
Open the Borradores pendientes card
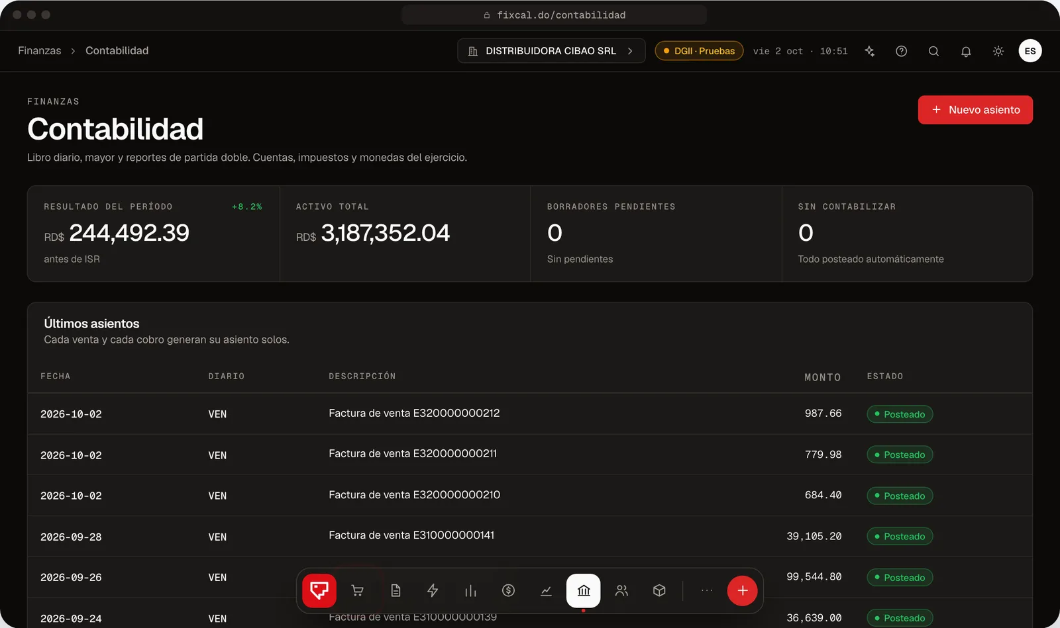657,234
